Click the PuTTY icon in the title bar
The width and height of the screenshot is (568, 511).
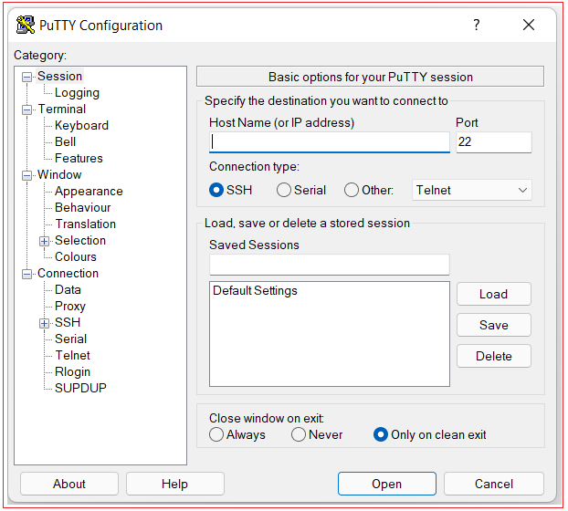point(26,25)
